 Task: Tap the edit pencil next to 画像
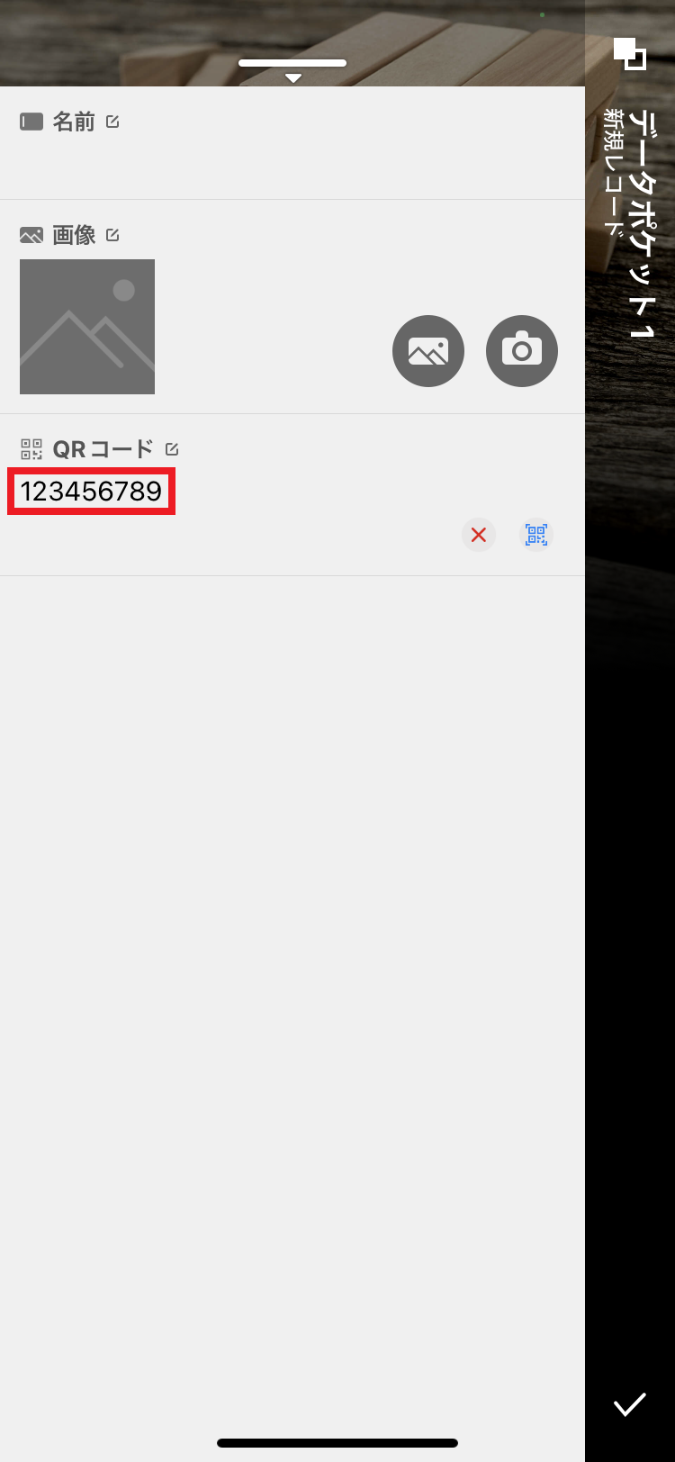(x=112, y=235)
